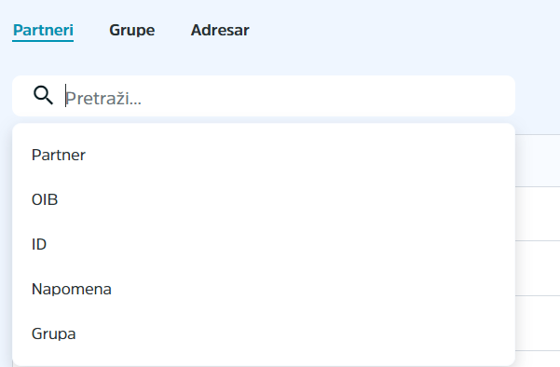This screenshot has width=560, height=367.
Task: Open the Partneri tab
Action: [43, 30]
